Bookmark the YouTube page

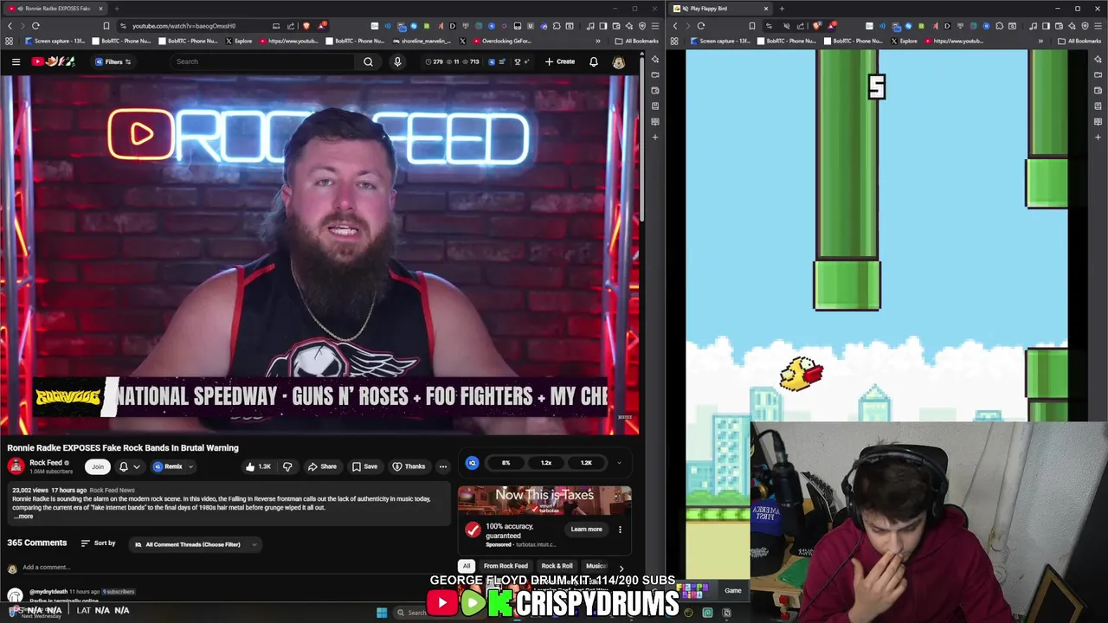106,26
